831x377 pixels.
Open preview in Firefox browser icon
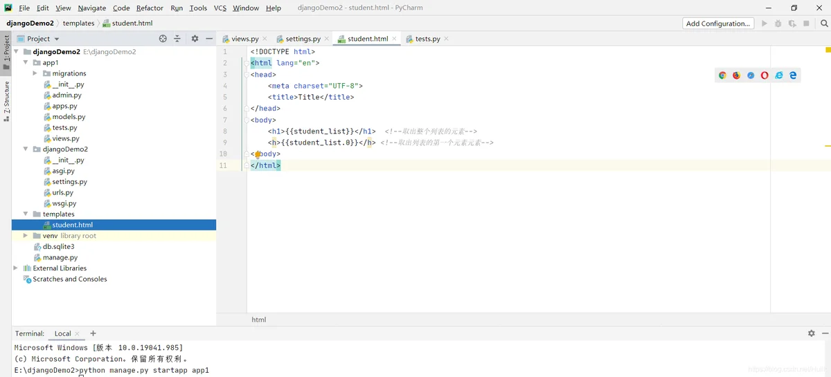point(736,75)
